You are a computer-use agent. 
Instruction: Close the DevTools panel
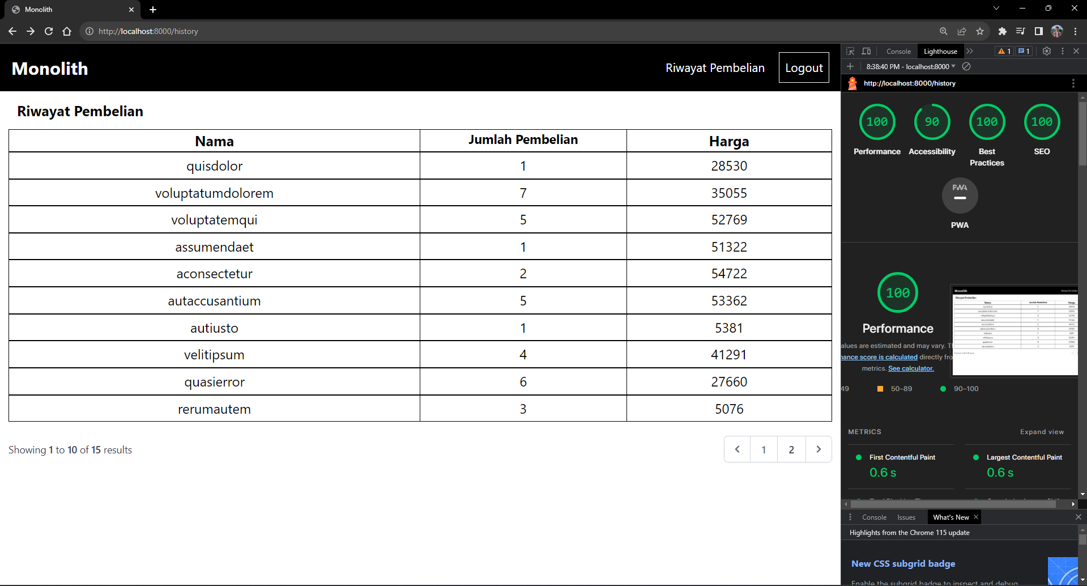1076,51
